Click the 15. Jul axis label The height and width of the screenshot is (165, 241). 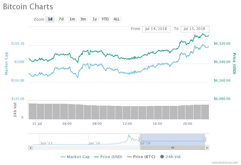tap(37, 124)
